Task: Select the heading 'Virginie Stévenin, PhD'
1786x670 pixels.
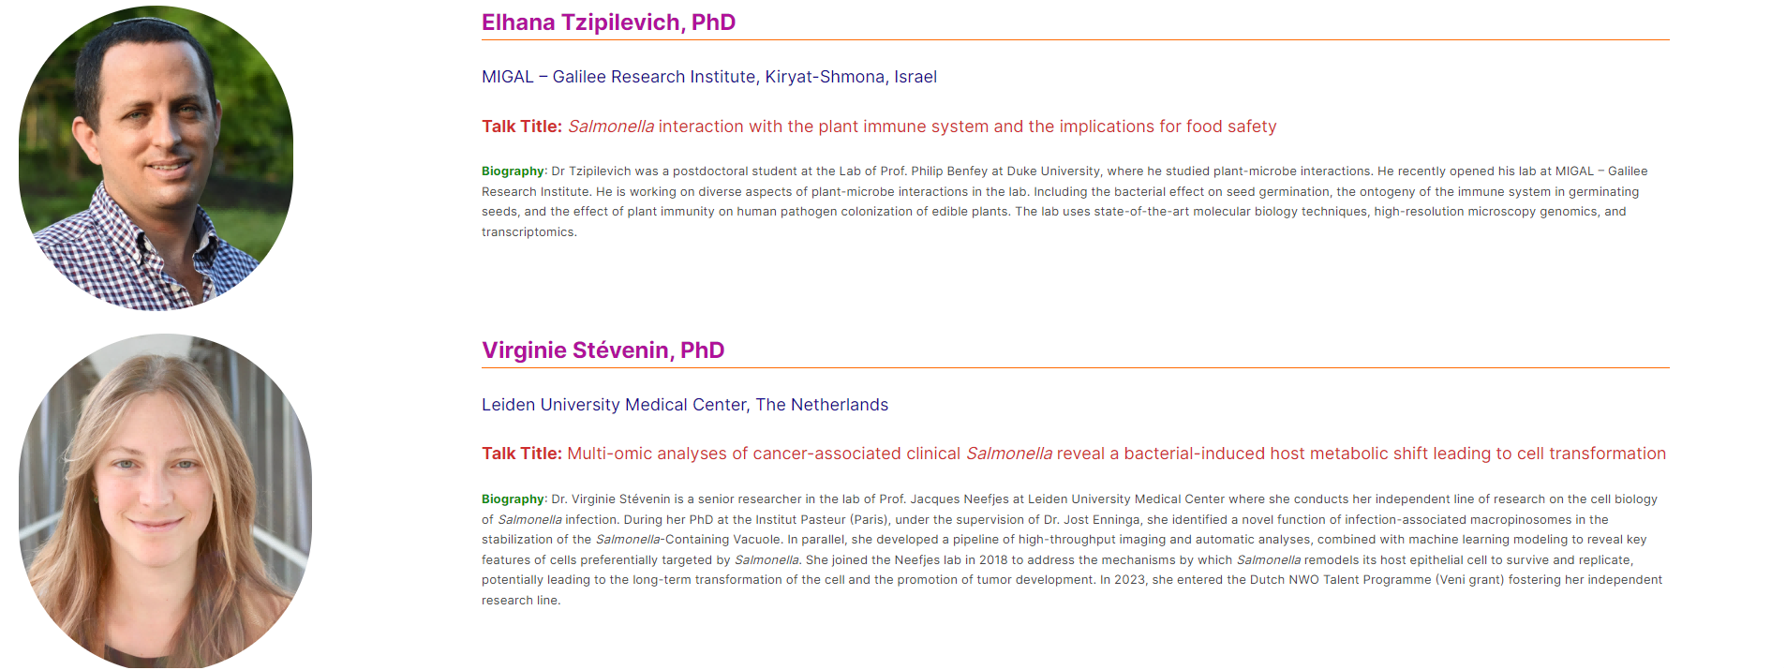Action: (603, 350)
